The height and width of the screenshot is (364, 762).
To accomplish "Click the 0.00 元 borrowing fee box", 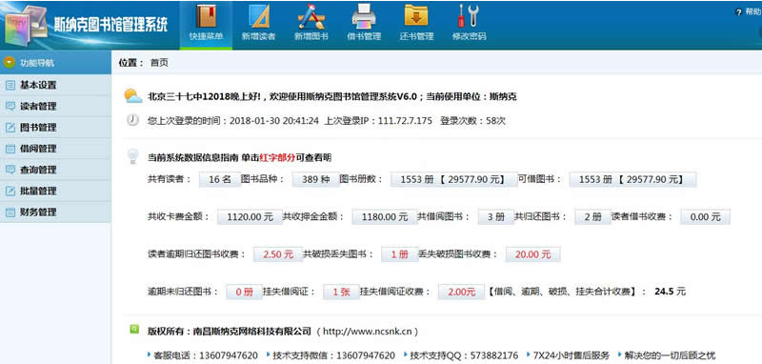I will pyautogui.click(x=705, y=216).
